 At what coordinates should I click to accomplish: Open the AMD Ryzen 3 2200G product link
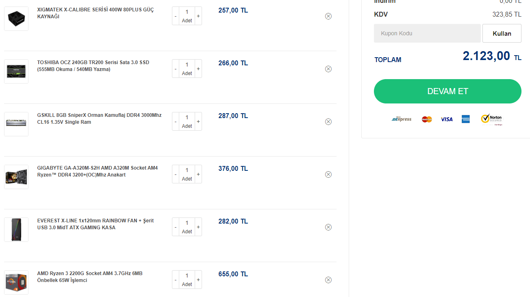[90, 277]
